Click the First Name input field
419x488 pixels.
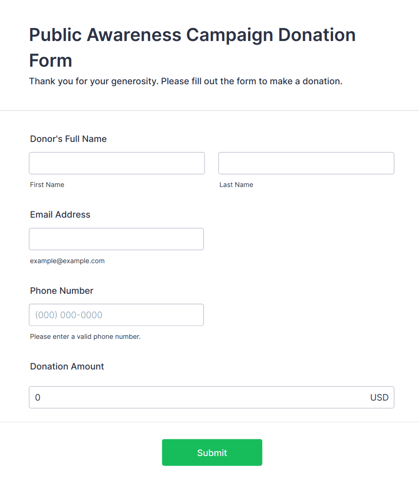pyautogui.click(x=117, y=163)
